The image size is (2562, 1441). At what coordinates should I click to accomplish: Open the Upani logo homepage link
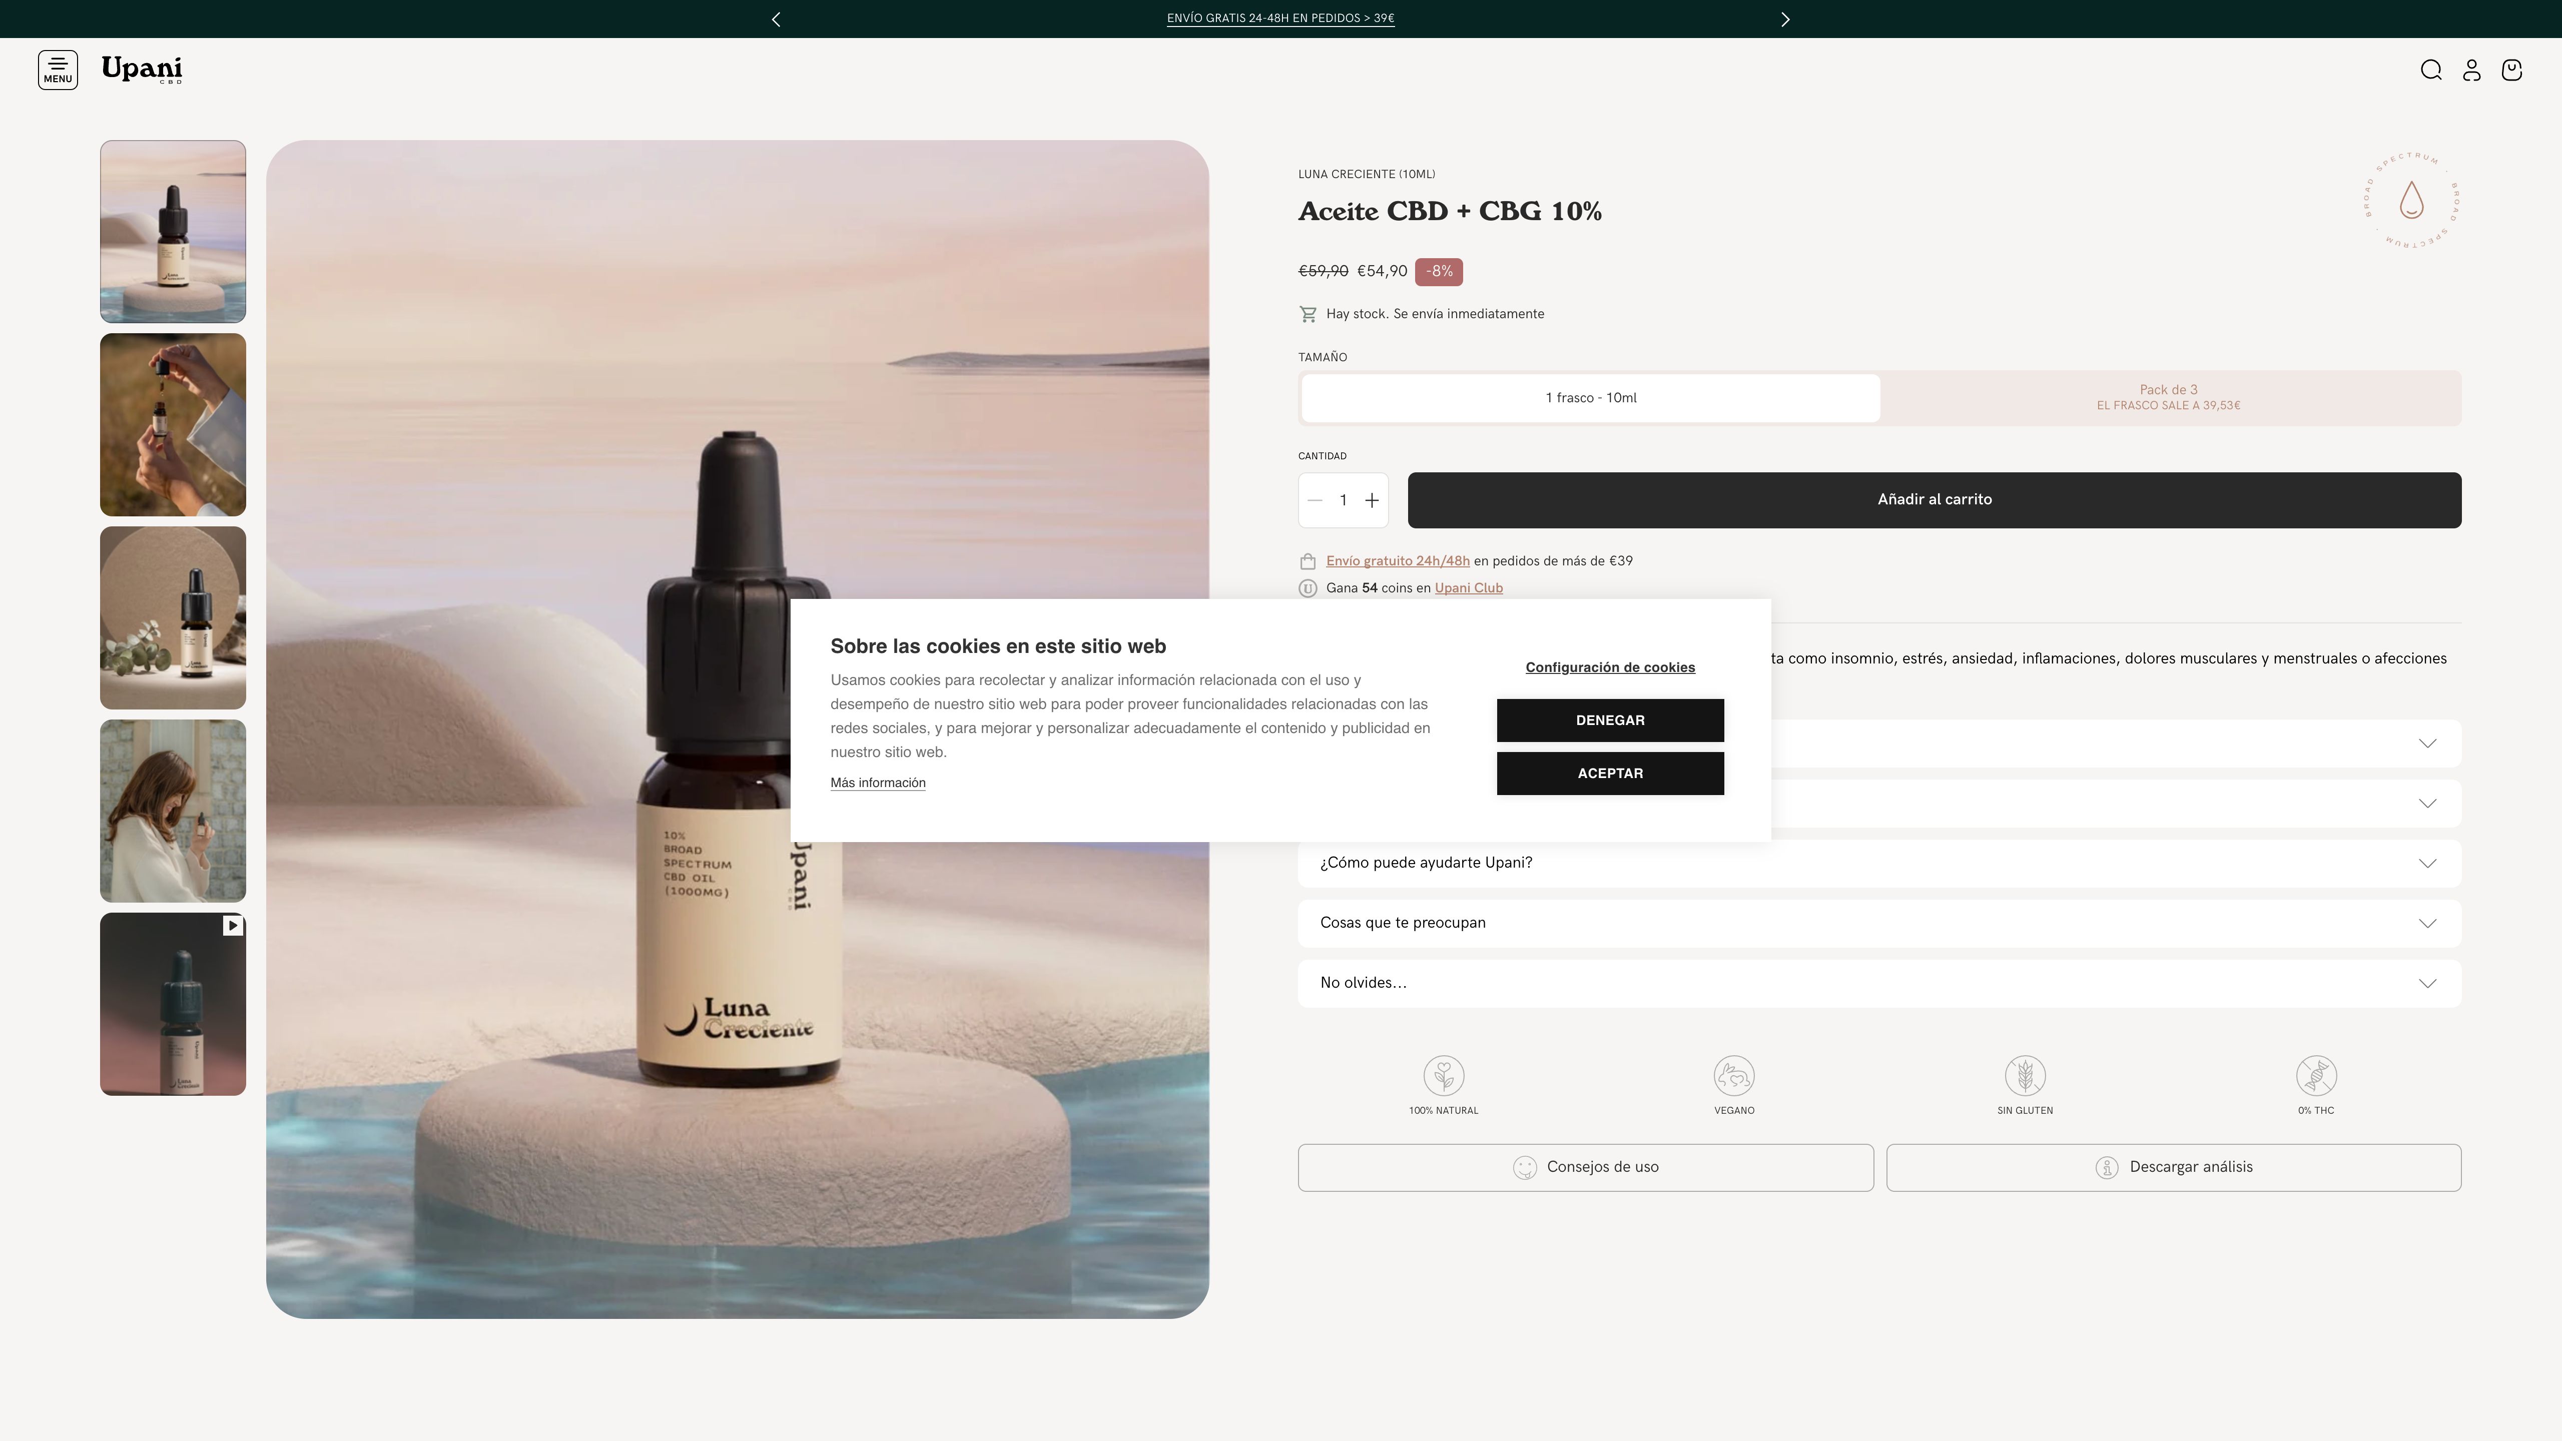pyautogui.click(x=141, y=69)
